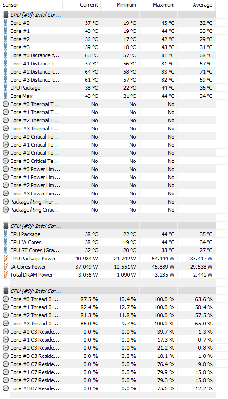Click the thermometer icon for CPU GT Cores

click(6, 250)
